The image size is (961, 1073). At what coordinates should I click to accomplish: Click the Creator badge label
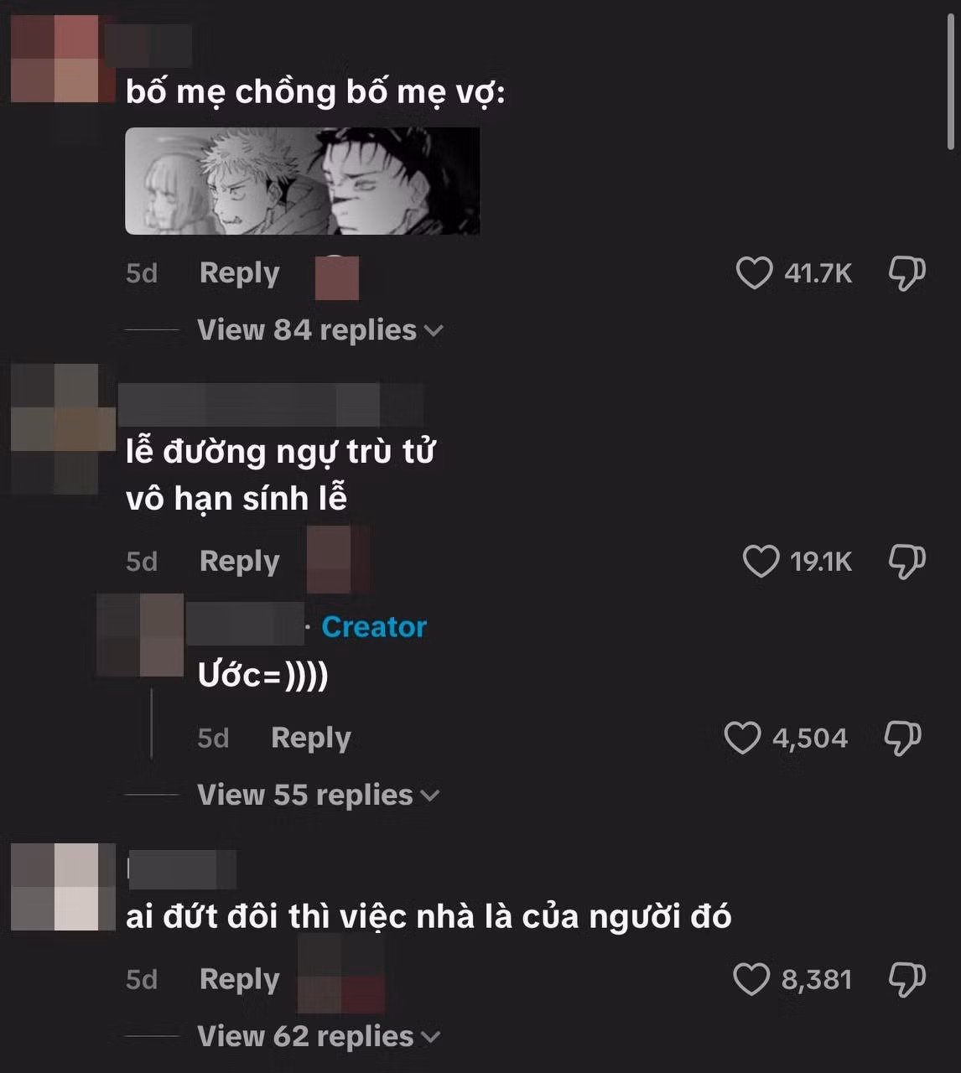[374, 626]
